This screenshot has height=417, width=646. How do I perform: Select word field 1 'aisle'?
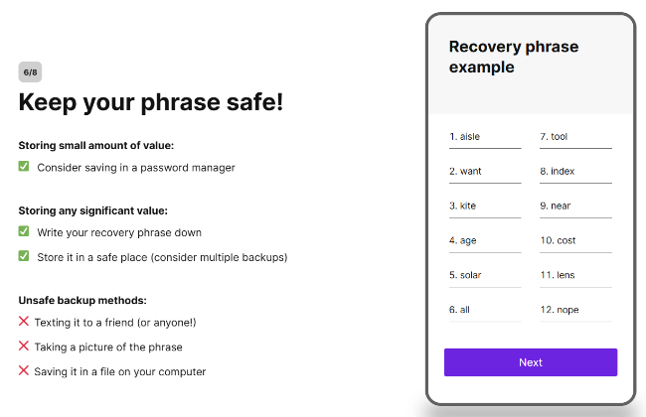click(x=484, y=137)
